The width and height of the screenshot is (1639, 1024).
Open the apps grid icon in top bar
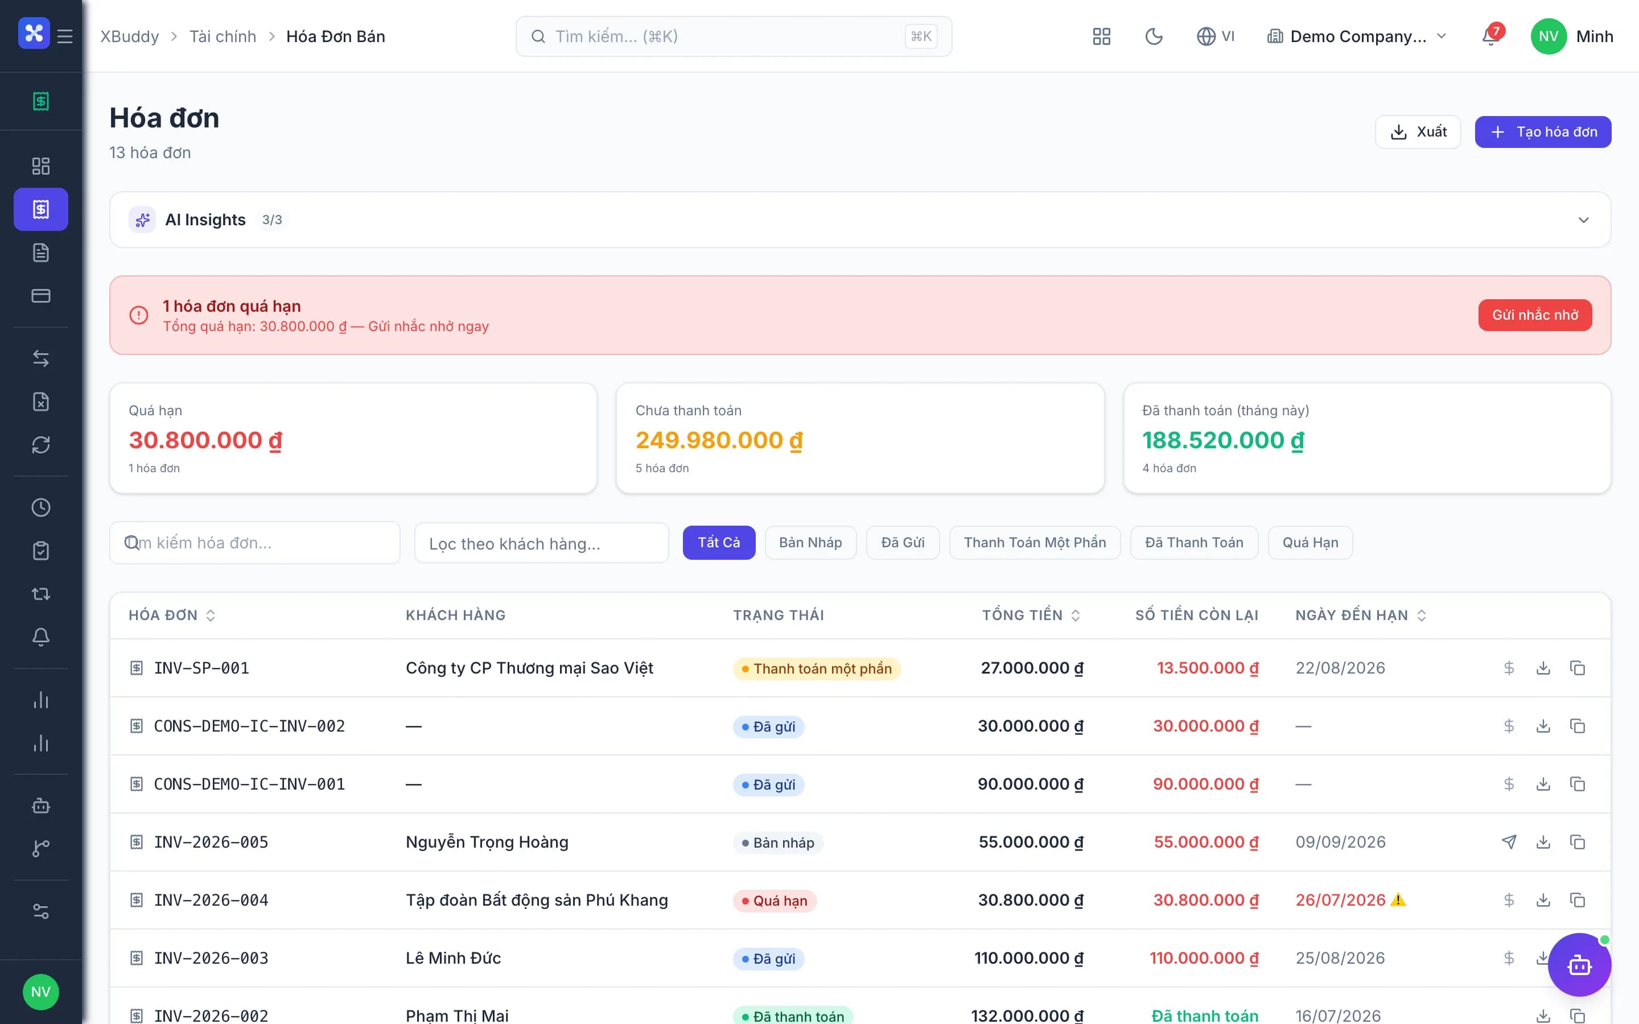1102,36
